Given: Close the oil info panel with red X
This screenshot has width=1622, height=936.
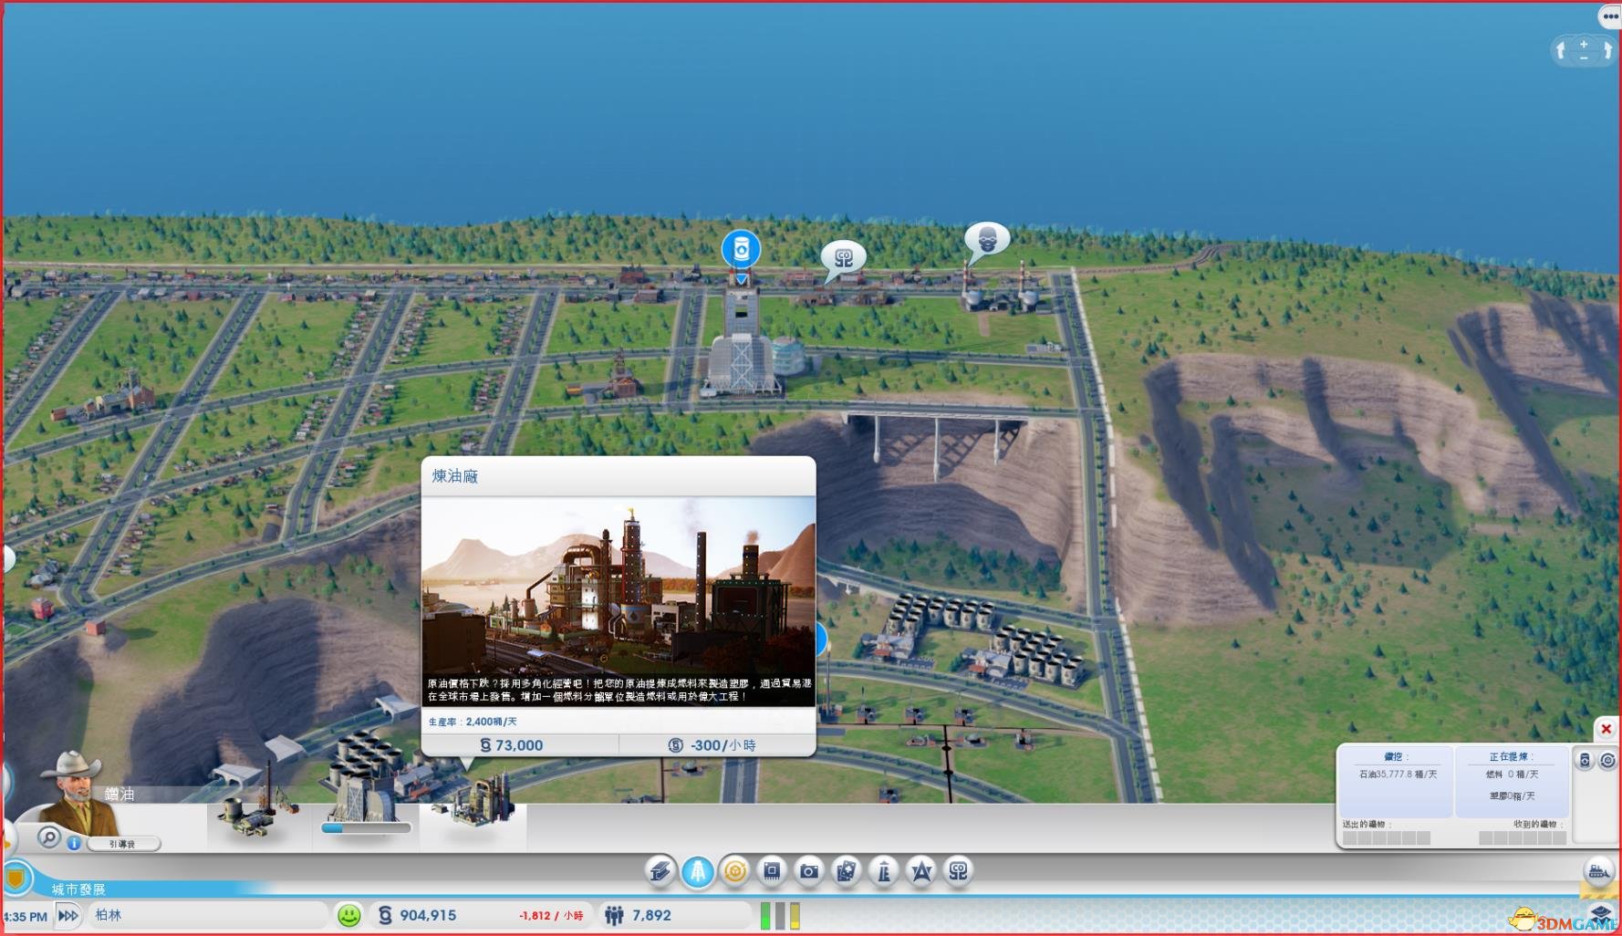Looking at the screenshot, I should 1606,729.
